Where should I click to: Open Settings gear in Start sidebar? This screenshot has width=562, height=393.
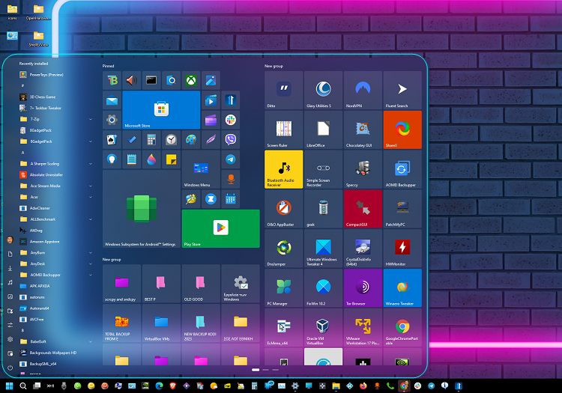pos(10,339)
